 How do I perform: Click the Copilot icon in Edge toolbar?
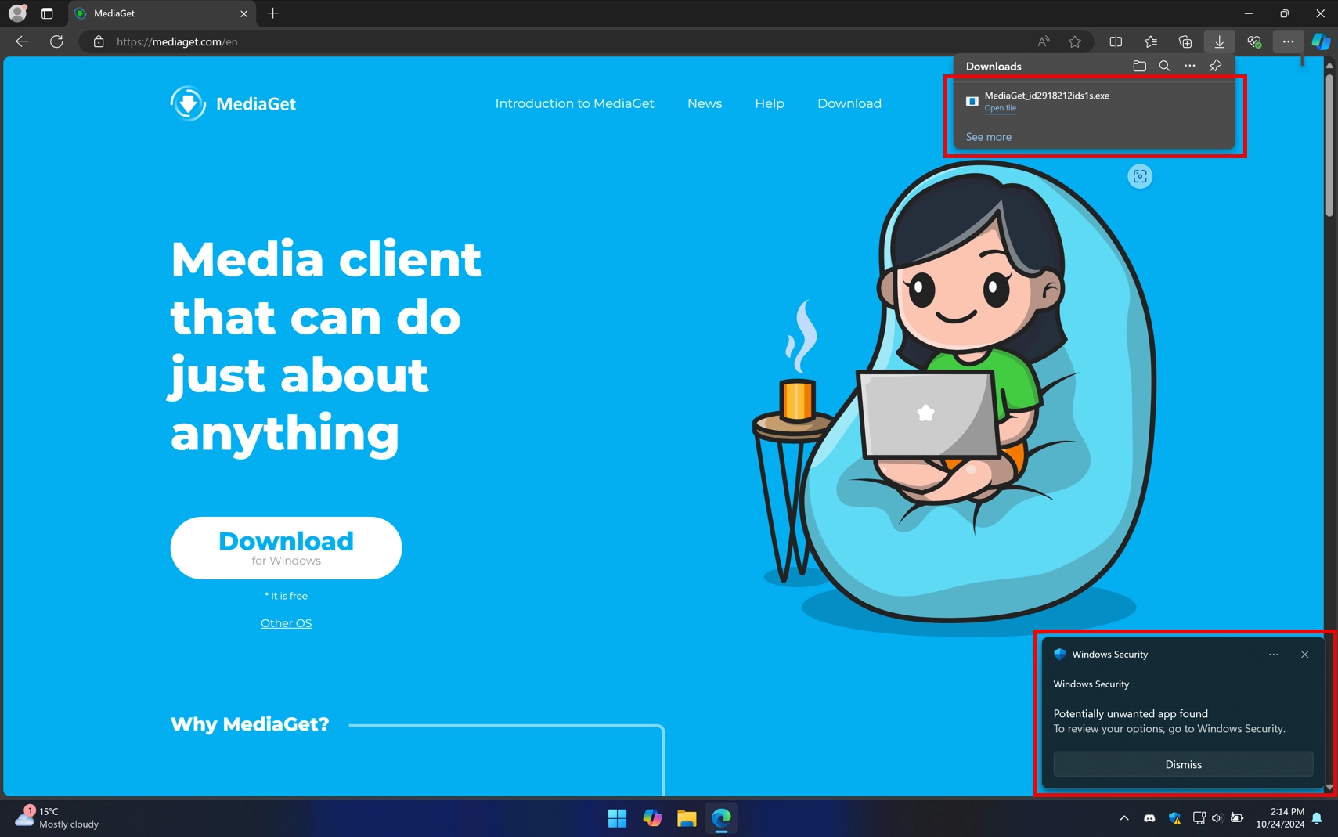tap(1321, 41)
